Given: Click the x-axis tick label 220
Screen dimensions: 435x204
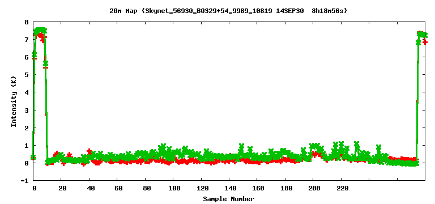Looking at the screenshot, I should [343, 188].
